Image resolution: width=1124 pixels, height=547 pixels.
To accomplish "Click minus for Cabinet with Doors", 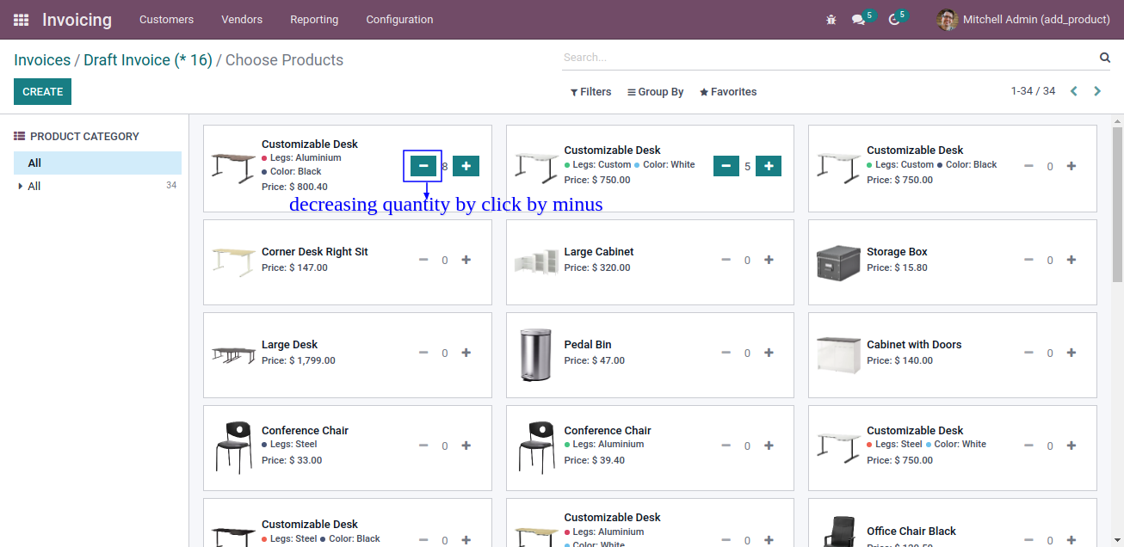I will 1028,353.
